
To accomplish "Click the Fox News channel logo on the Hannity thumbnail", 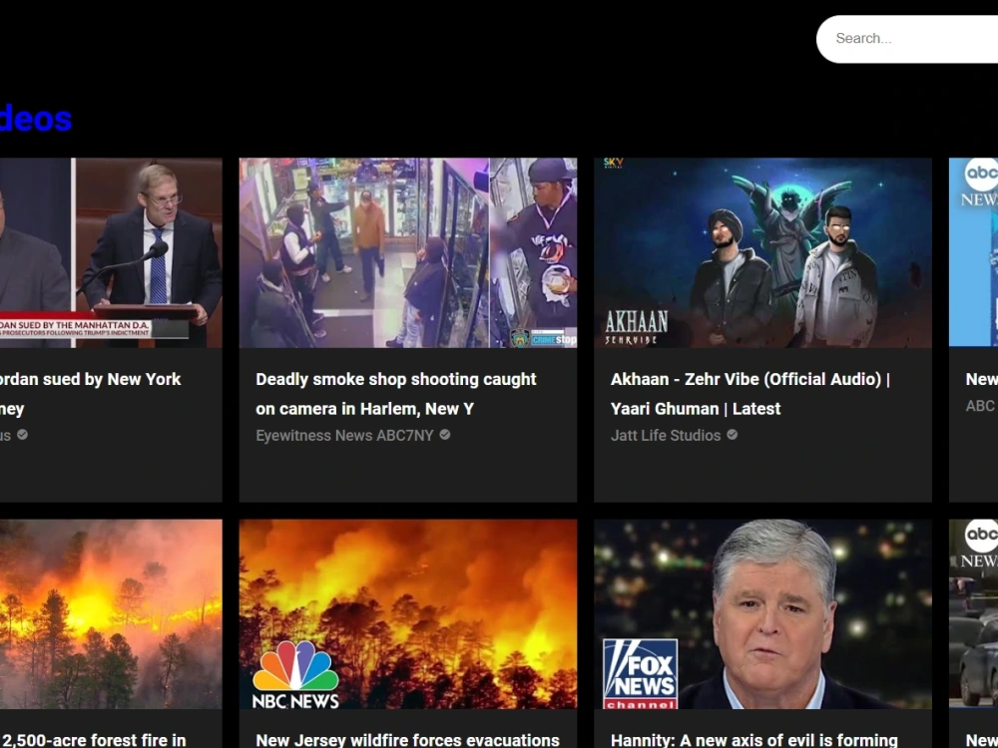I will click(641, 673).
